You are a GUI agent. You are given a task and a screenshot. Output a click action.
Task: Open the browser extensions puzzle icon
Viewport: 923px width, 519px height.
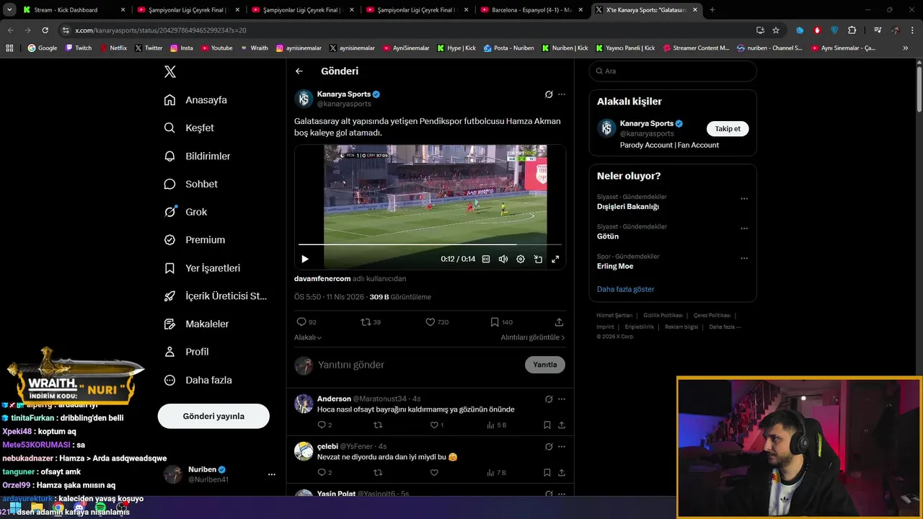852,30
